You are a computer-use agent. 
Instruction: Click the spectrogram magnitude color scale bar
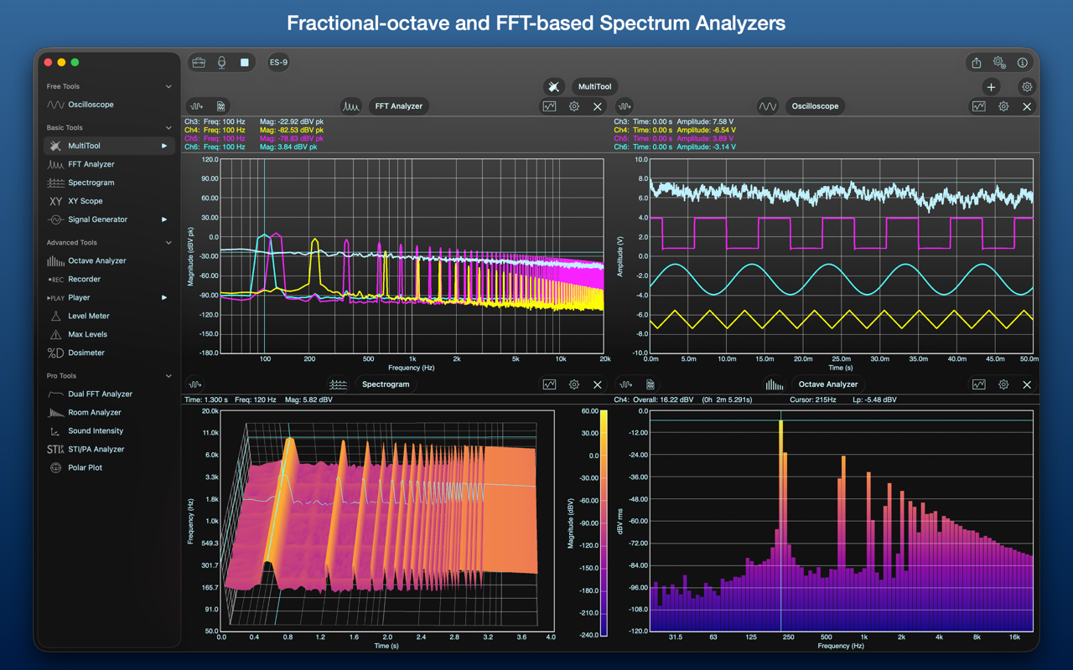tap(605, 523)
